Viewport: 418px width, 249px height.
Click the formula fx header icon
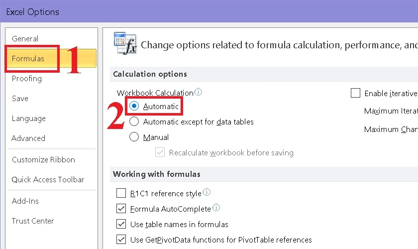pyautogui.click(x=125, y=43)
